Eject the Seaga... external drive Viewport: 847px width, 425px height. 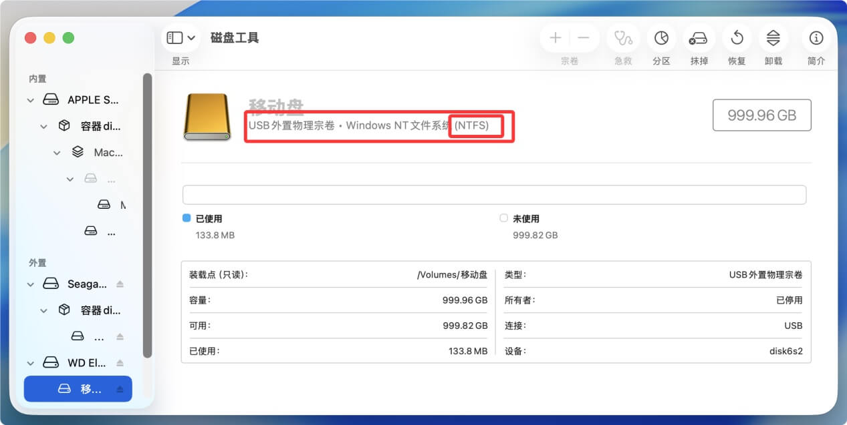click(119, 284)
